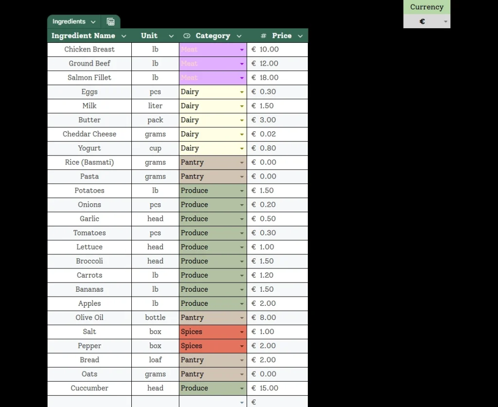Open Olive Oil's Pantry category dropdown
The image size is (498, 407).
[242, 318]
